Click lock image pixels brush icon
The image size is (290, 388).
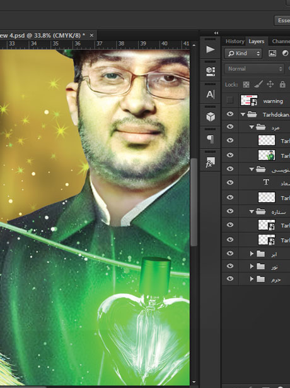[x=258, y=85]
